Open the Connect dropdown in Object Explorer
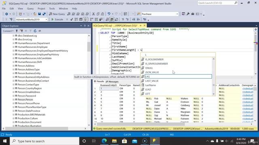 pos(8,31)
